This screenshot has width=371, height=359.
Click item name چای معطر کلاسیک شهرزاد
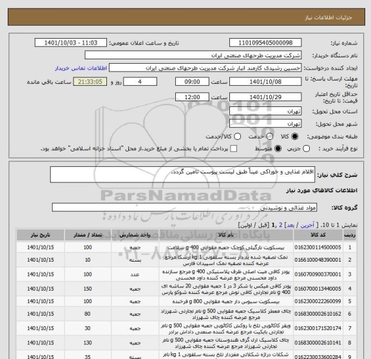point(226,314)
